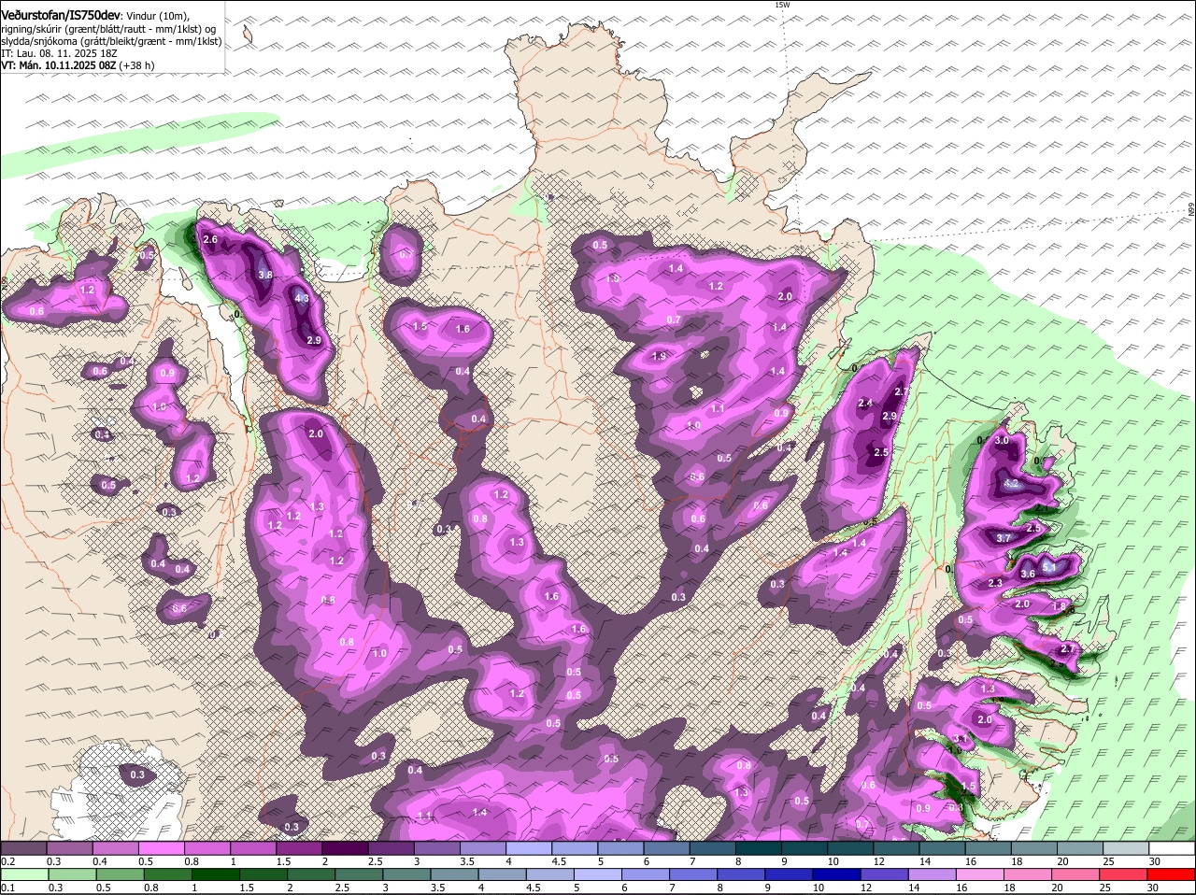Select the '1.9' value in the northern snow area
The width and height of the screenshot is (1196, 895).
pyautogui.click(x=659, y=356)
